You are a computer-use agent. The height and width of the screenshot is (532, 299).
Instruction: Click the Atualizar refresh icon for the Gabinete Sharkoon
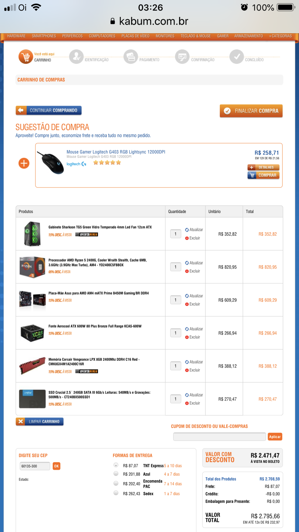(x=187, y=230)
